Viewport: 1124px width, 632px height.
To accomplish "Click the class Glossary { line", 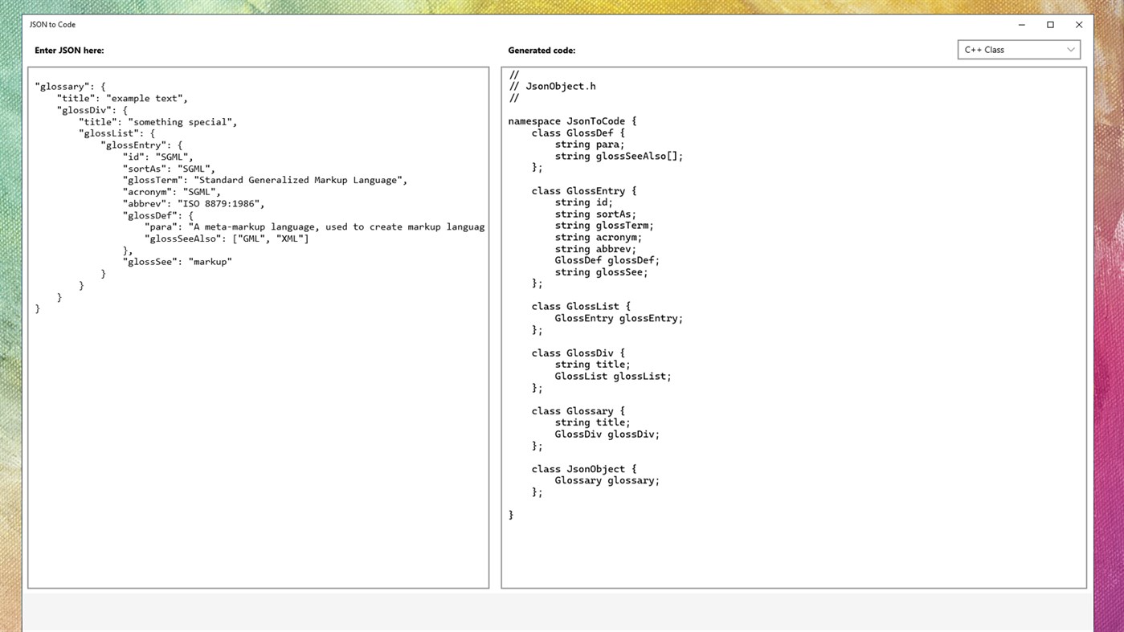I will tap(578, 411).
